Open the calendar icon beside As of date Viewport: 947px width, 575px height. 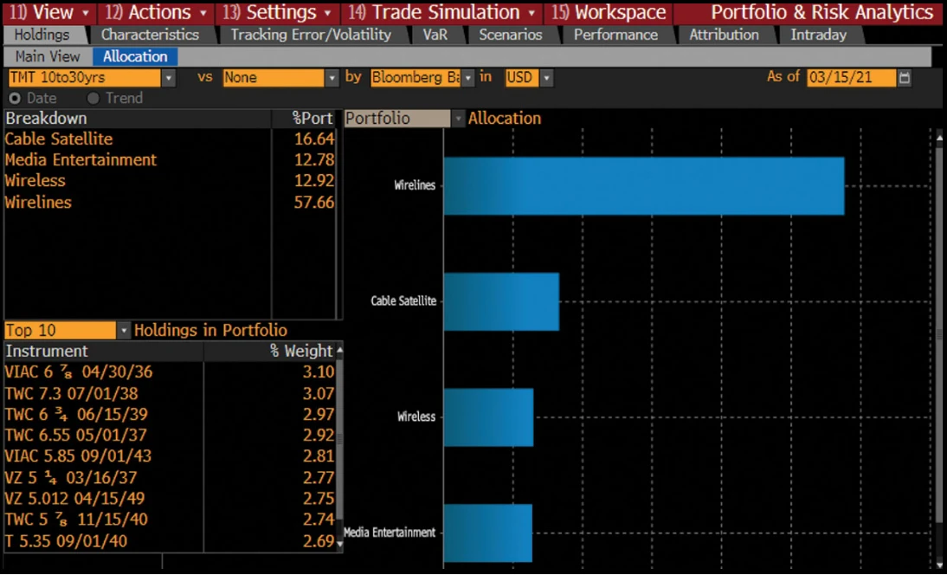point(904,78)
